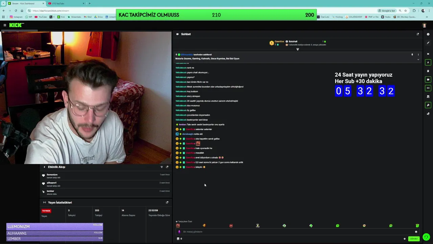Open the GALATASARAY bookmark
The height and width of the screenshot is (244, 433).
click(x=354, y=17)
